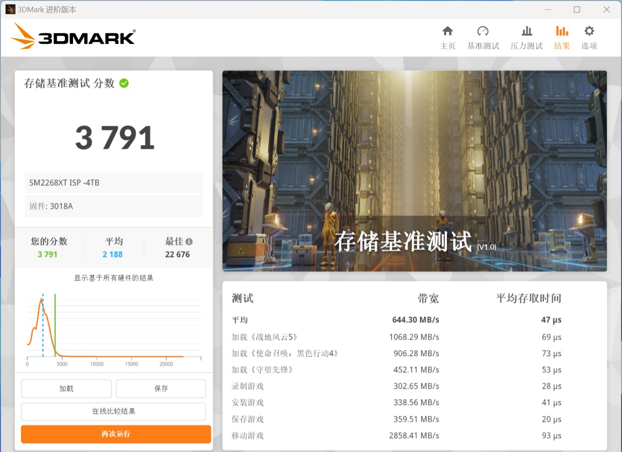Viewport: 622px width, 452px height.
Task: Click the info icon next to 最佳
Action: point(189,241)
